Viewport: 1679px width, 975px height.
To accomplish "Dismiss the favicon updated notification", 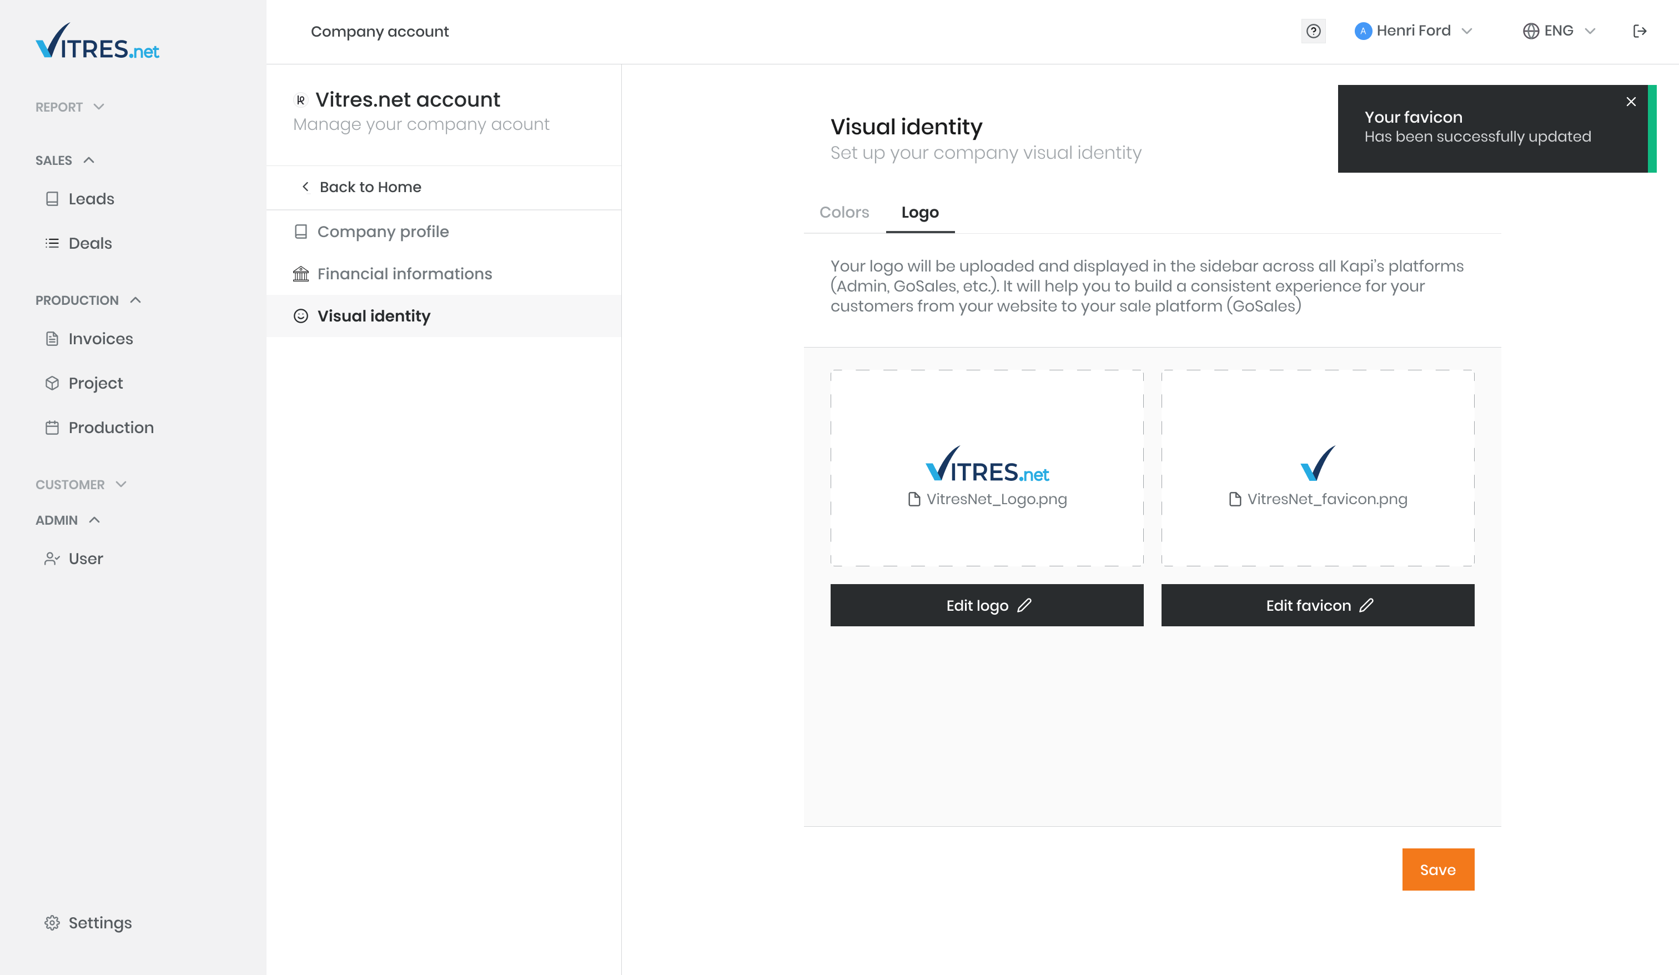I will pos(1631,101).
